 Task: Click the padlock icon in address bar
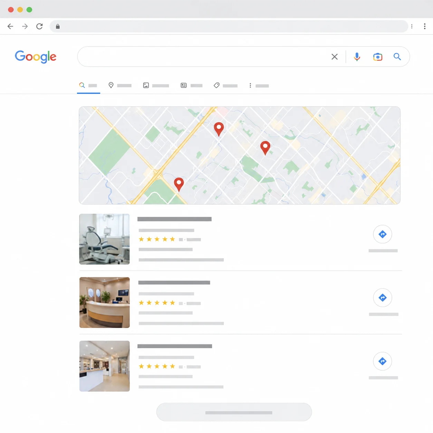tap(58, 26)
